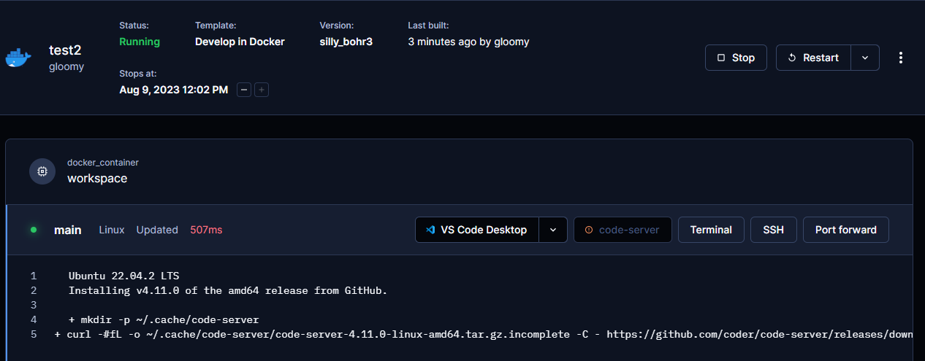Screen dimensions: 925x361
Task: Click the 507ms latency indicator
Action: click(206, 230)
